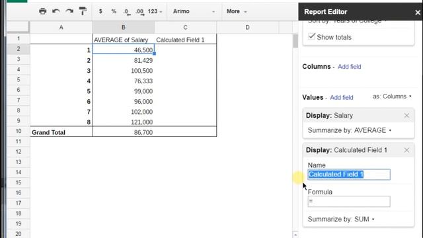Toggle the Show totals checkbox
423x238 pixels.
click(312, 36)
